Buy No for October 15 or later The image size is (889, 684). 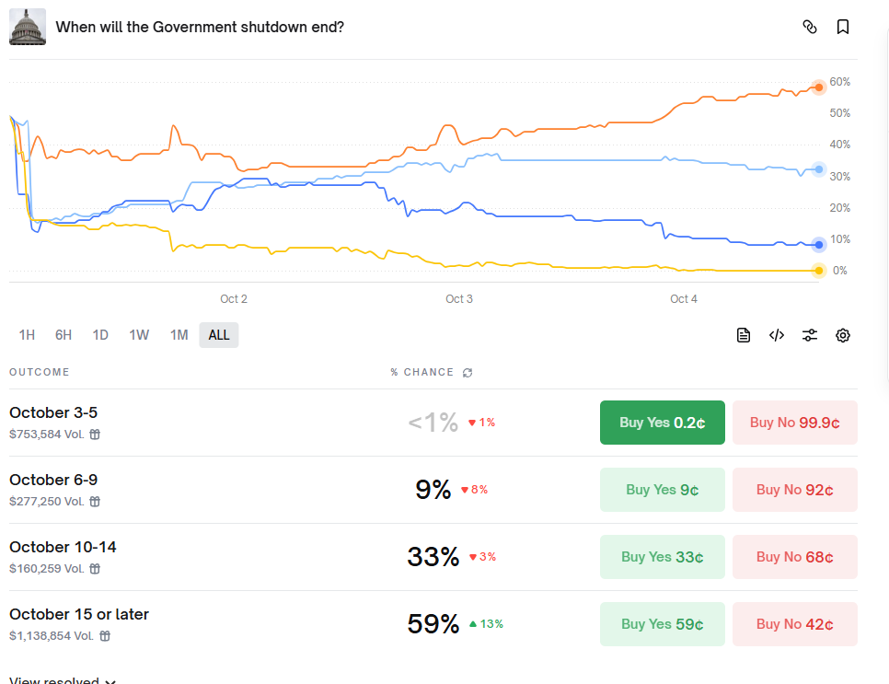coord(795,624)
